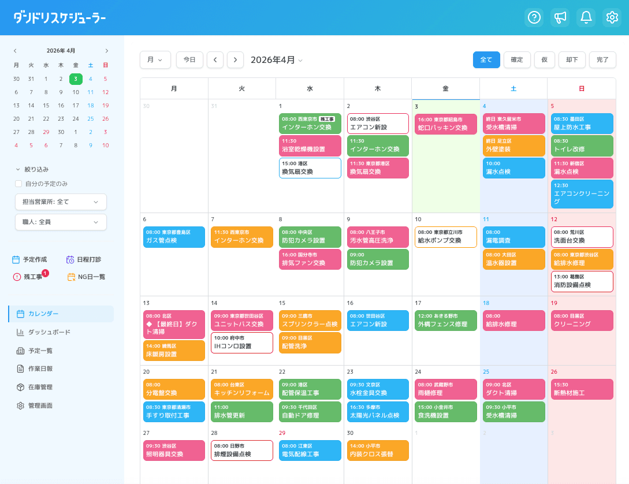Select date 17 in mini calendar
The image size is (629, 484).
click(x=76, y=105)
